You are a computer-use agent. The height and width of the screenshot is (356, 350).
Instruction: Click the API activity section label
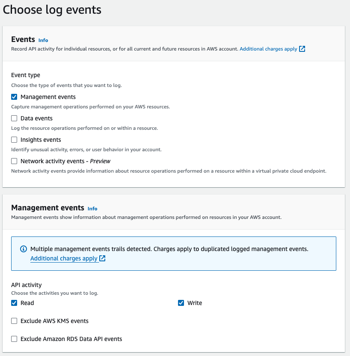[x=26, y=285]
